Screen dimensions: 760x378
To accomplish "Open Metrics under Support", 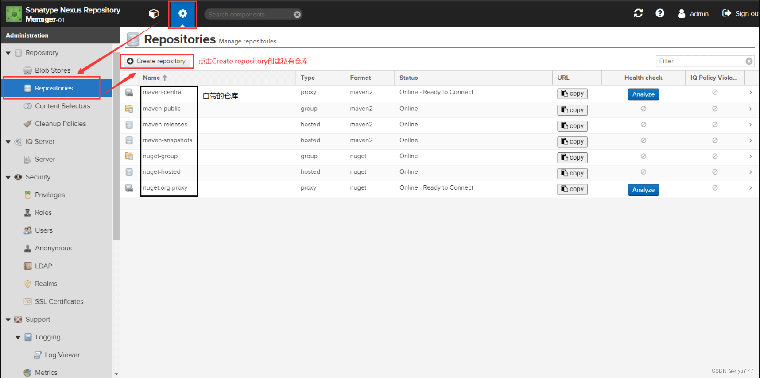I will (x=46, y=373).
